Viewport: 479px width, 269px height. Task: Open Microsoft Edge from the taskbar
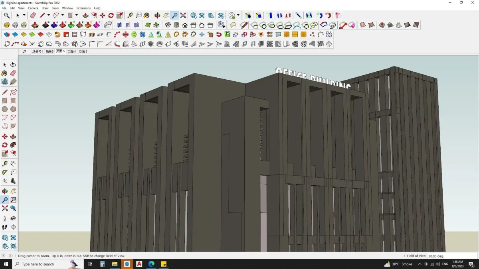(151, 264)
